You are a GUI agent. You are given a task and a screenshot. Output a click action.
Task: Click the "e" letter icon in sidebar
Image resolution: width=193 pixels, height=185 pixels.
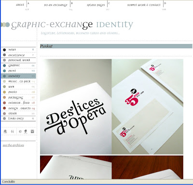coord(20,131)
